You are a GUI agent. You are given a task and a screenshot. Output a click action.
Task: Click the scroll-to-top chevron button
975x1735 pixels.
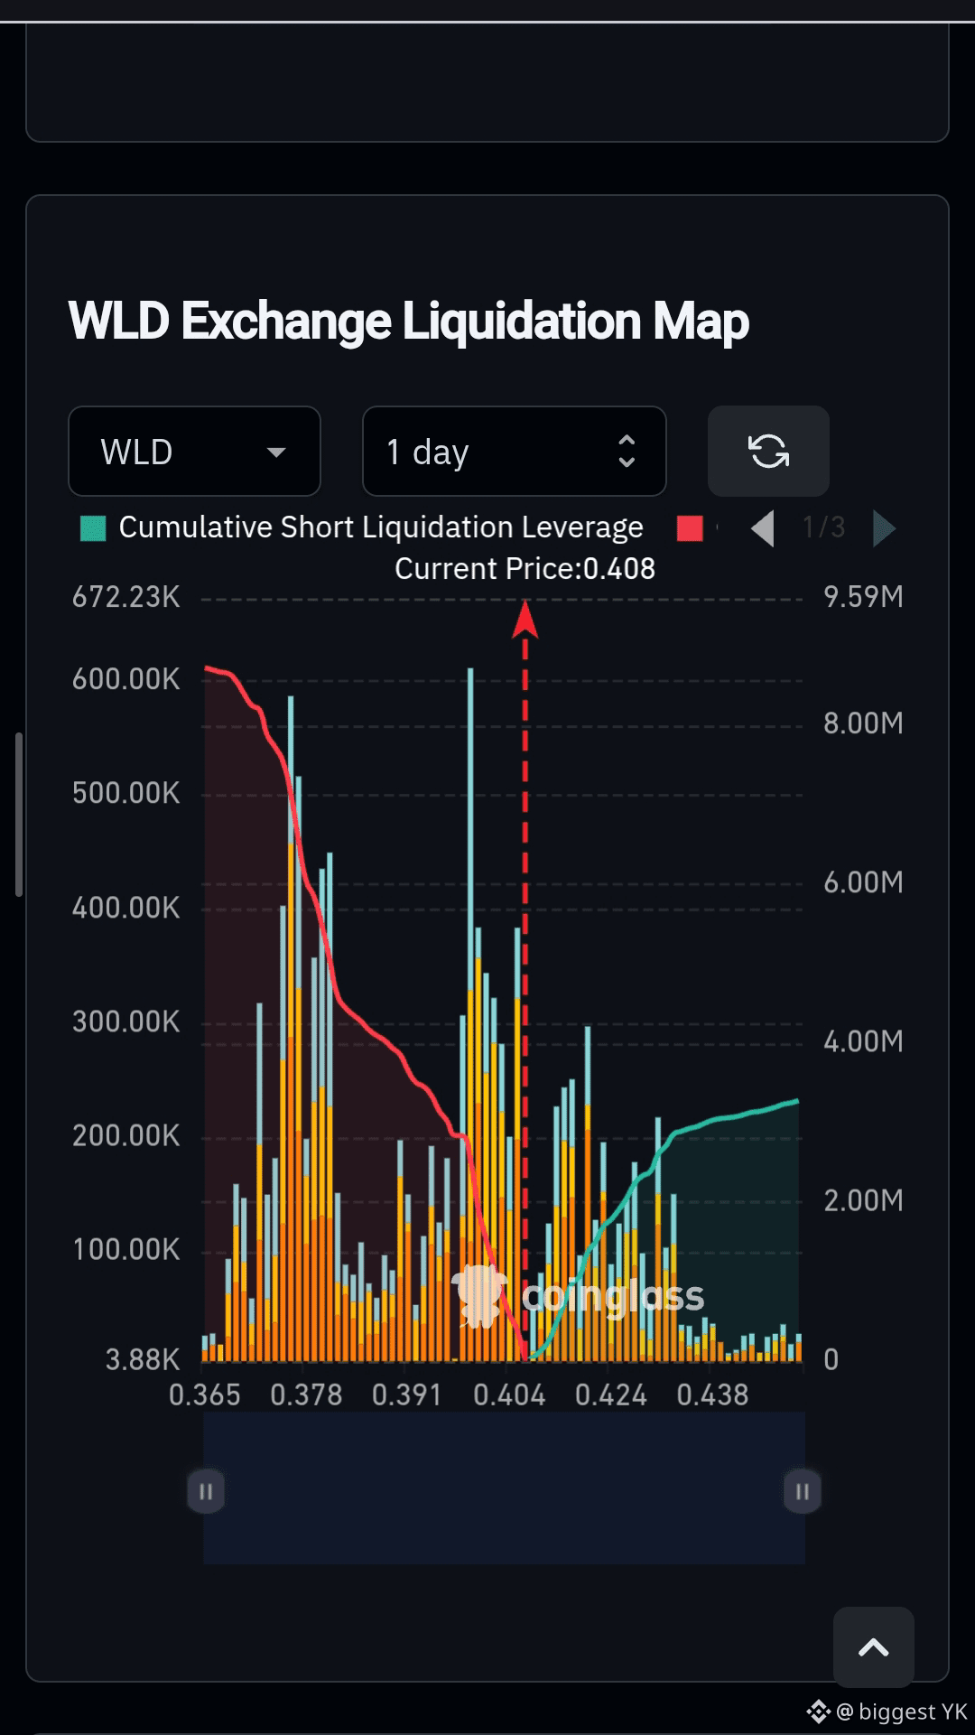[x=873, y=1647]
